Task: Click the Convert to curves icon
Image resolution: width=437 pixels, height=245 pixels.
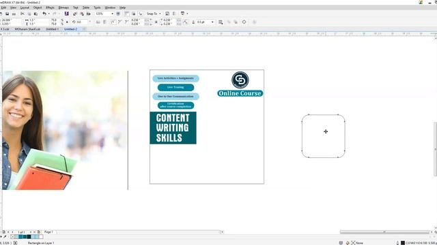Action: pyautogui.click(x=244, y=22)
